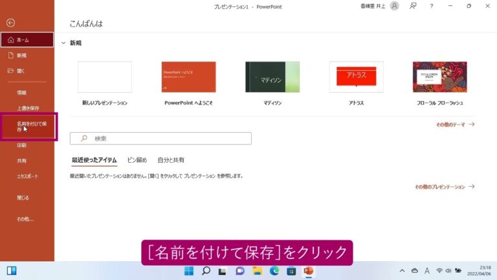The width and height of the screenshot is (497, 280).
Task: Open the PowerPoint へようこそ template thumbnail
Action: pos(188,77)
